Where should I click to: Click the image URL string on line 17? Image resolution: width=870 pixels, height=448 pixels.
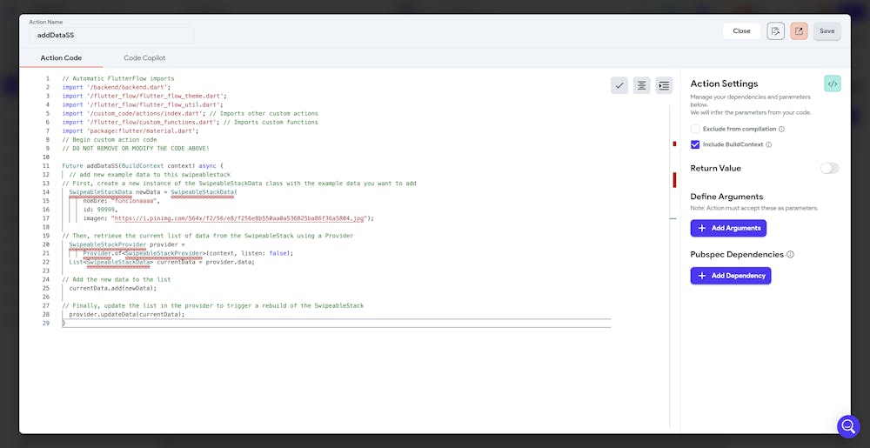click(x=239, y=218)
